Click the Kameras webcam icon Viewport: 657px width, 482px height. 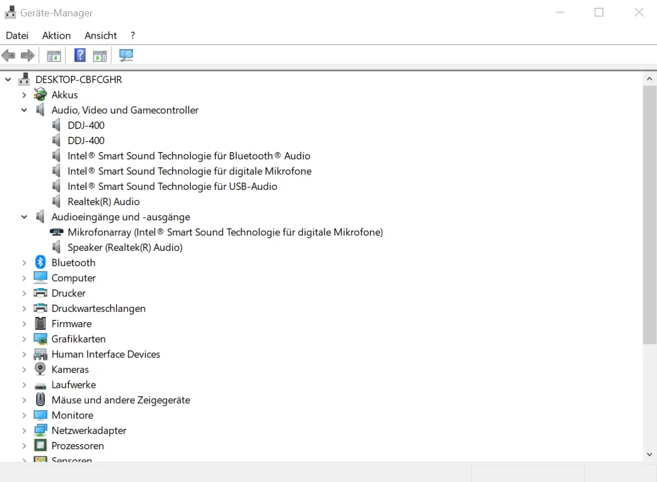[x=40, y=369]
